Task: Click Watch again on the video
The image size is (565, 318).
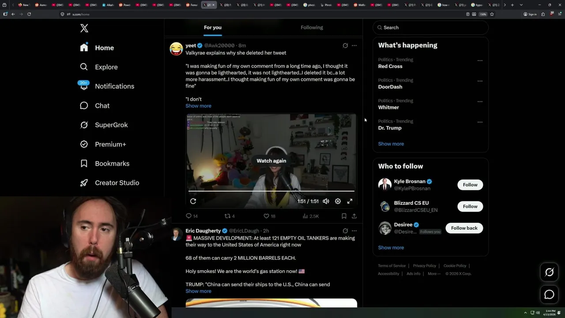Action: (271, 161)
